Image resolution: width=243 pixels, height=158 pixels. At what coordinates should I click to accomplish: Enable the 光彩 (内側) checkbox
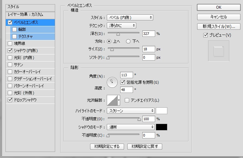point(10,58)
